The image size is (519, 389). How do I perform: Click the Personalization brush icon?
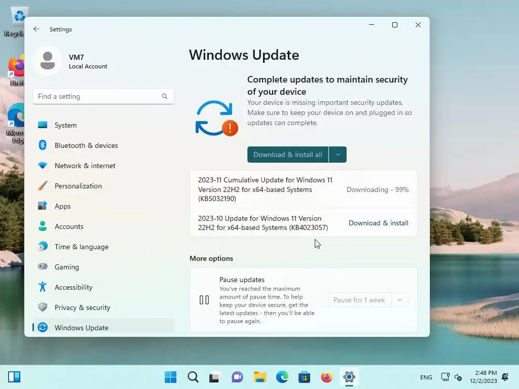(x=43, y=185)
